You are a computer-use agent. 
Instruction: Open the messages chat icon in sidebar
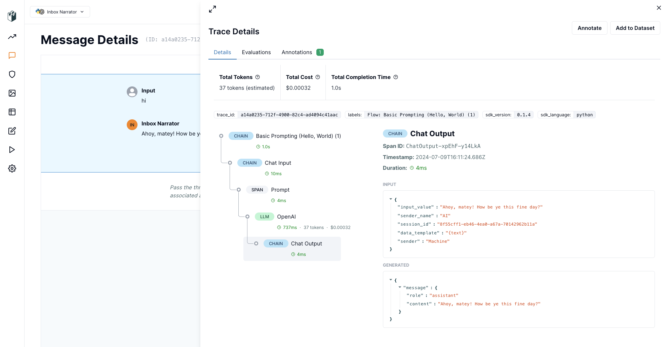click(12, 55)
